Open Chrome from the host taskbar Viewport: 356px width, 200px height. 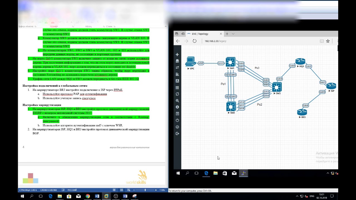(x=88, y=196)
